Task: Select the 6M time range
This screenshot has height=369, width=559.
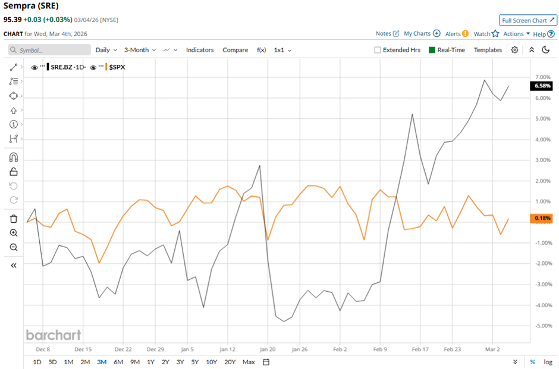Action: coord(118,362)
